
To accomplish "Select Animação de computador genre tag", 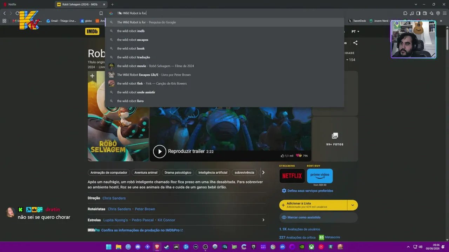I will pyautogui.click(x=109, y=173).
